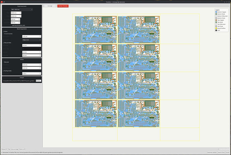This screenshot has height=155, width=231.
Task: Click the 5.00 mm field in Panel size
Action: (15, 22)
